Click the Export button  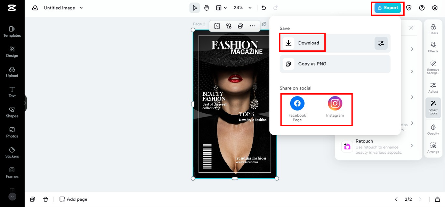click(388, 8)
